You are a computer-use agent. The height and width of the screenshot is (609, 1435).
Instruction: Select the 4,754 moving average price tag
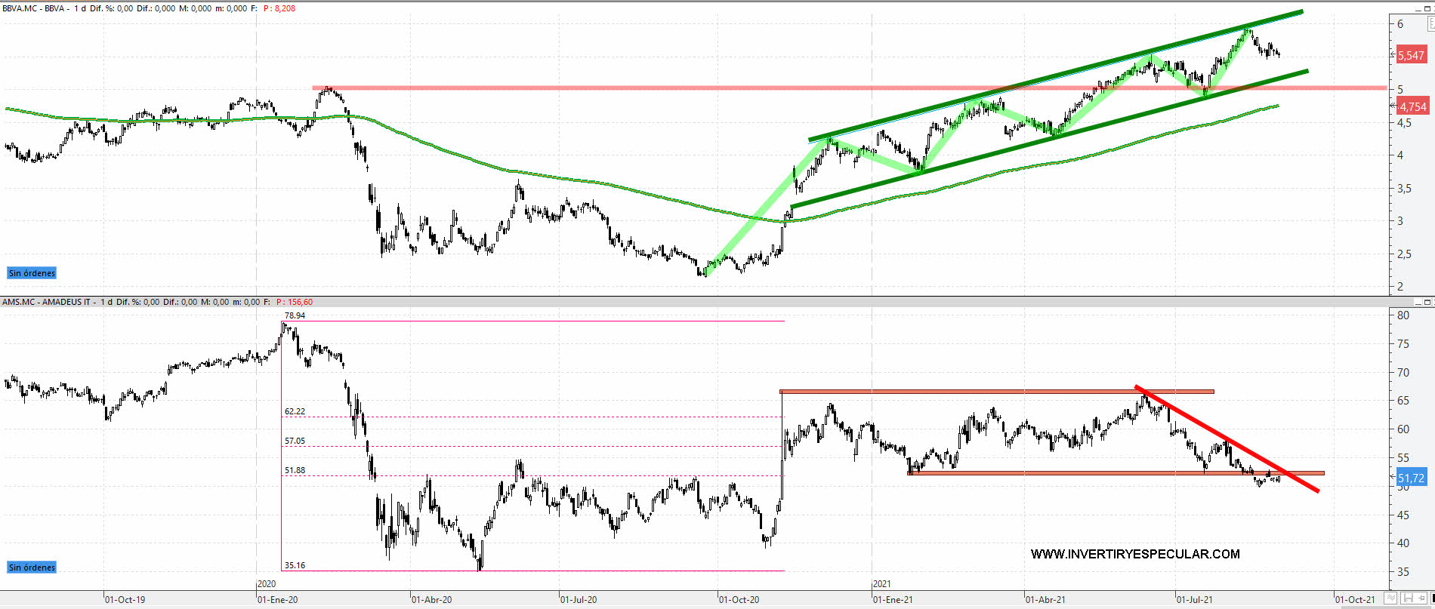(x=1412, y=107)
